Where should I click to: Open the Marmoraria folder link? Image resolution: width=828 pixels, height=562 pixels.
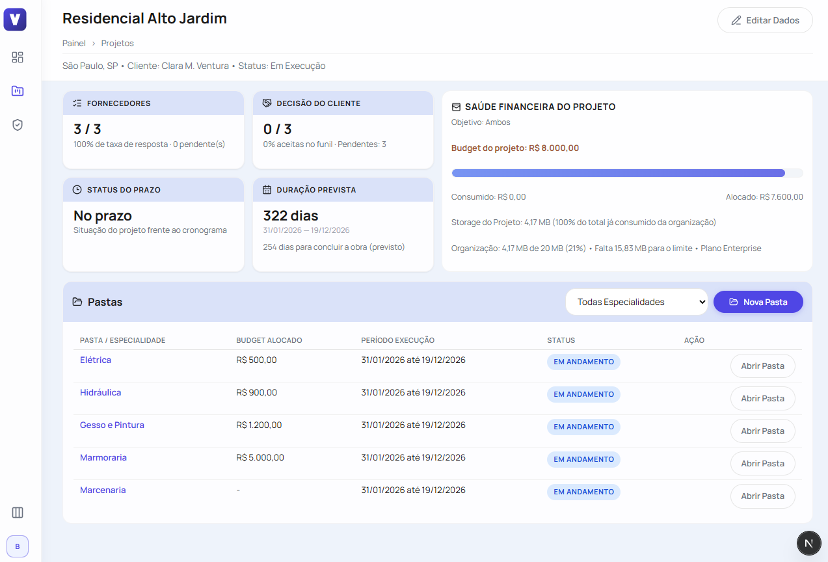pyautogui.click(x=103, y=458)
